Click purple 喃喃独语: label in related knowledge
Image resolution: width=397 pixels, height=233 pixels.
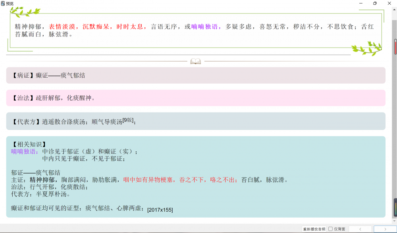[25, 152]
